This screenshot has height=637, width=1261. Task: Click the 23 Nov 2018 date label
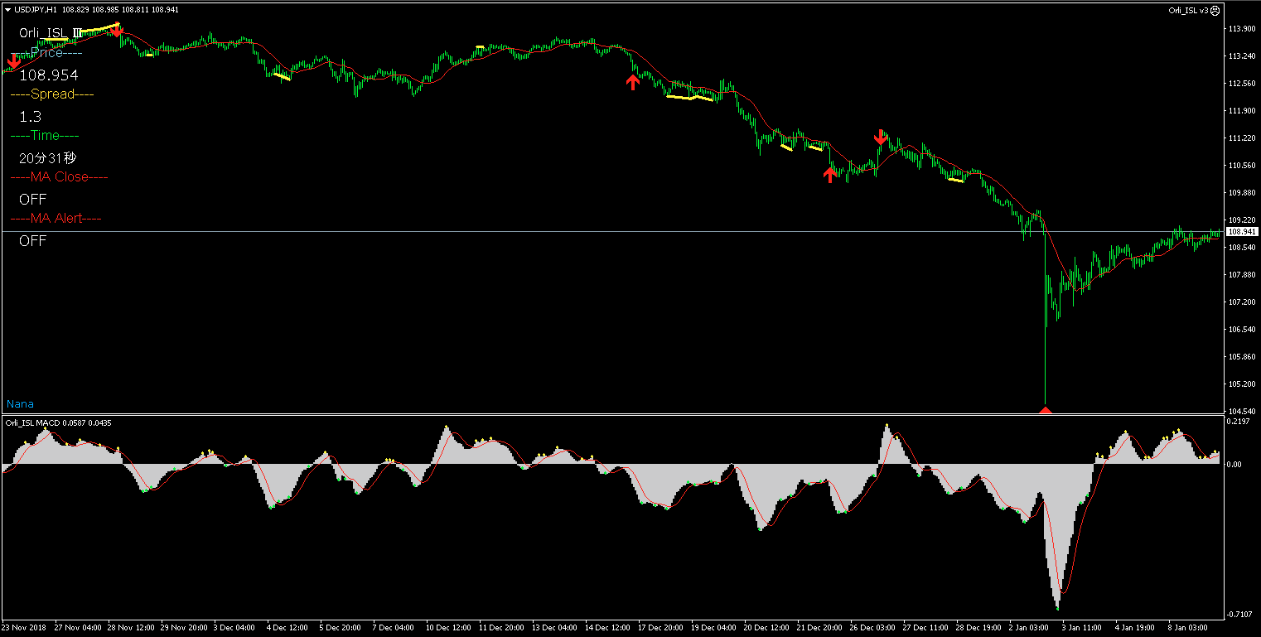pos(25,628)
